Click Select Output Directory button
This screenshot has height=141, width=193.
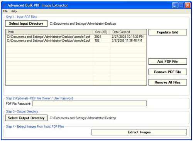(26, 118)
